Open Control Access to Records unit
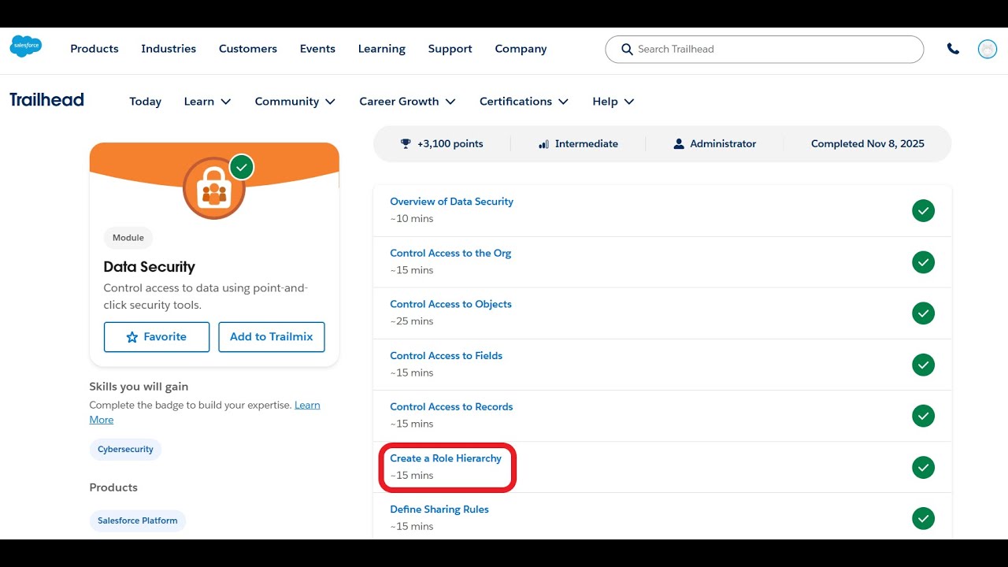 point(451,407)
